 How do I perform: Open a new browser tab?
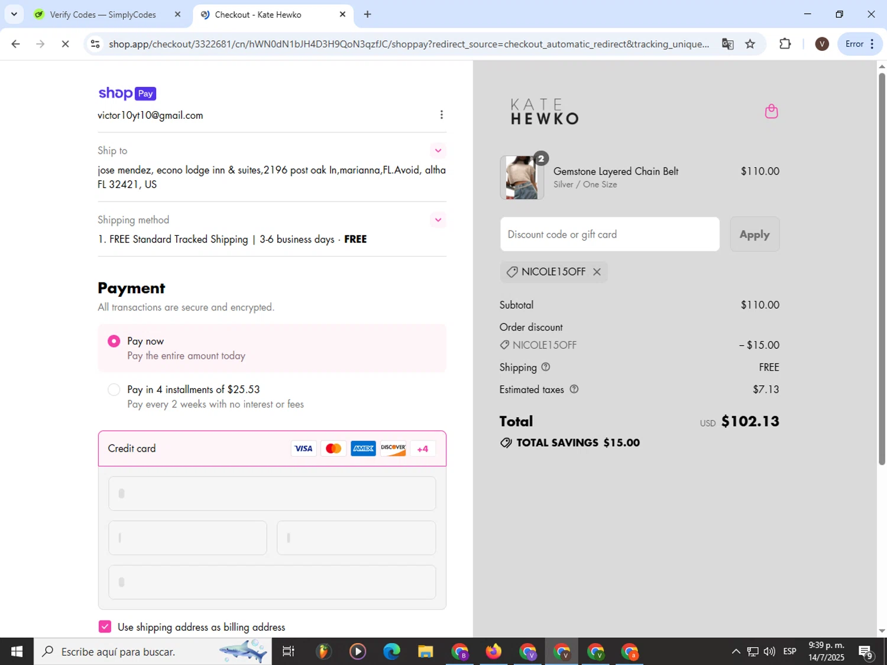click(367, 14)
